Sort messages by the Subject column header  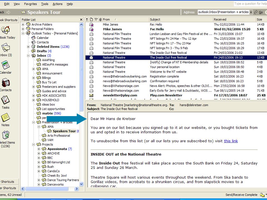[181, 19]
